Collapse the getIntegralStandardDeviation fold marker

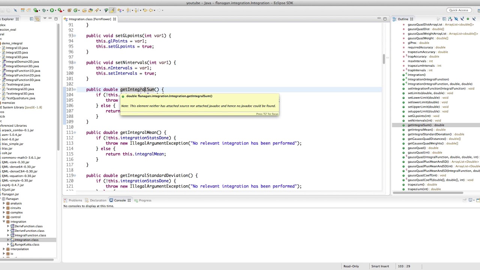pos(75,175)
